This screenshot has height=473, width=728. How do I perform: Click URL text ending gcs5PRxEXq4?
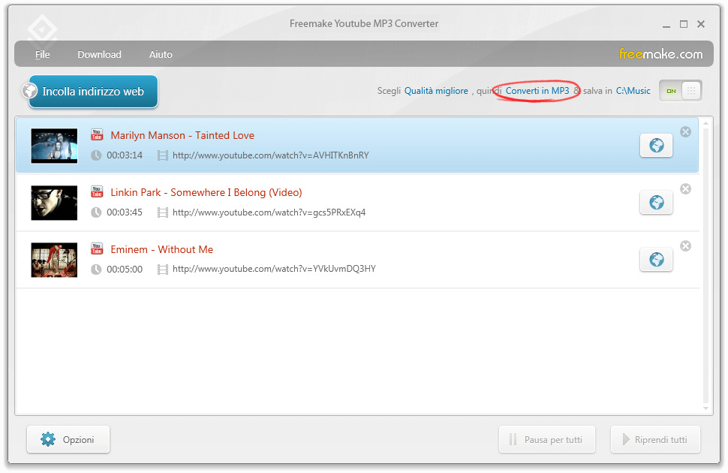click(269, 212)
